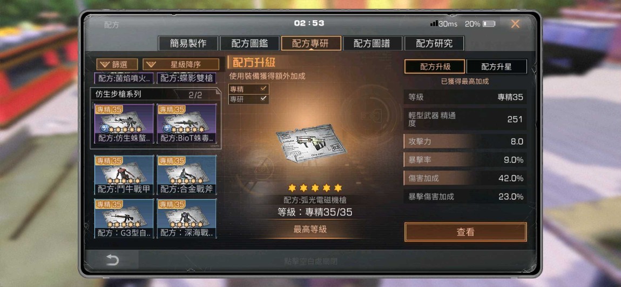Viewport: 621px width, 287px height.
Task: Choose the 合金戰斧 axe recipe
Action: point(187,175)
